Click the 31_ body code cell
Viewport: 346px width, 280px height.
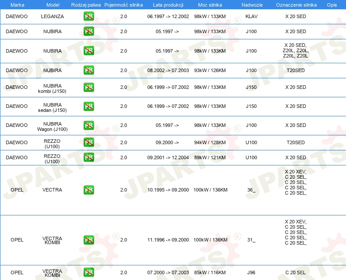pyautogui.click(x=251, y=240)
